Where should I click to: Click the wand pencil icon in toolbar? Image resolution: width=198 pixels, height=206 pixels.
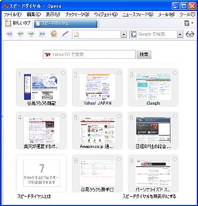65,34
